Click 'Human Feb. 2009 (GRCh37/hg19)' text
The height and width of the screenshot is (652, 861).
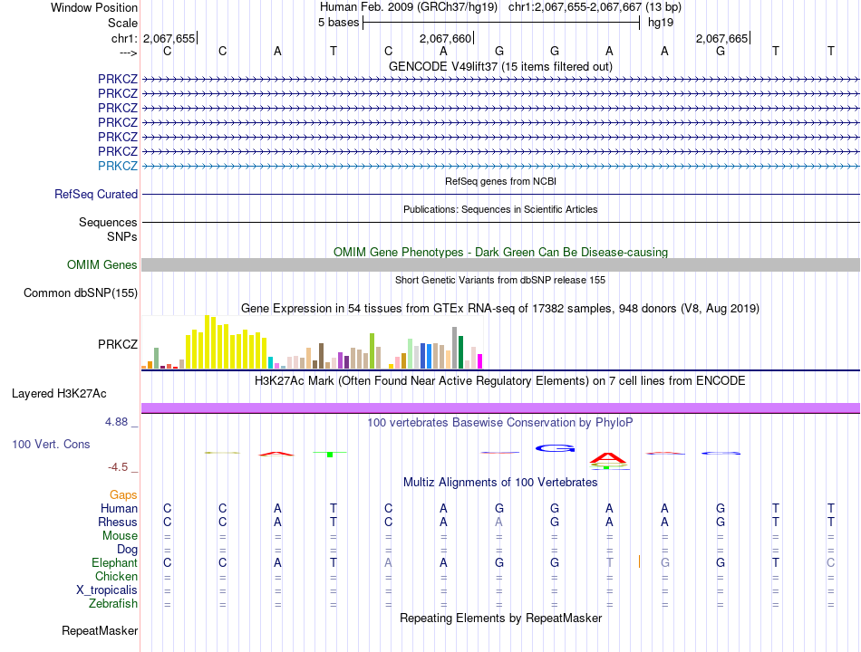coord(409,7)
